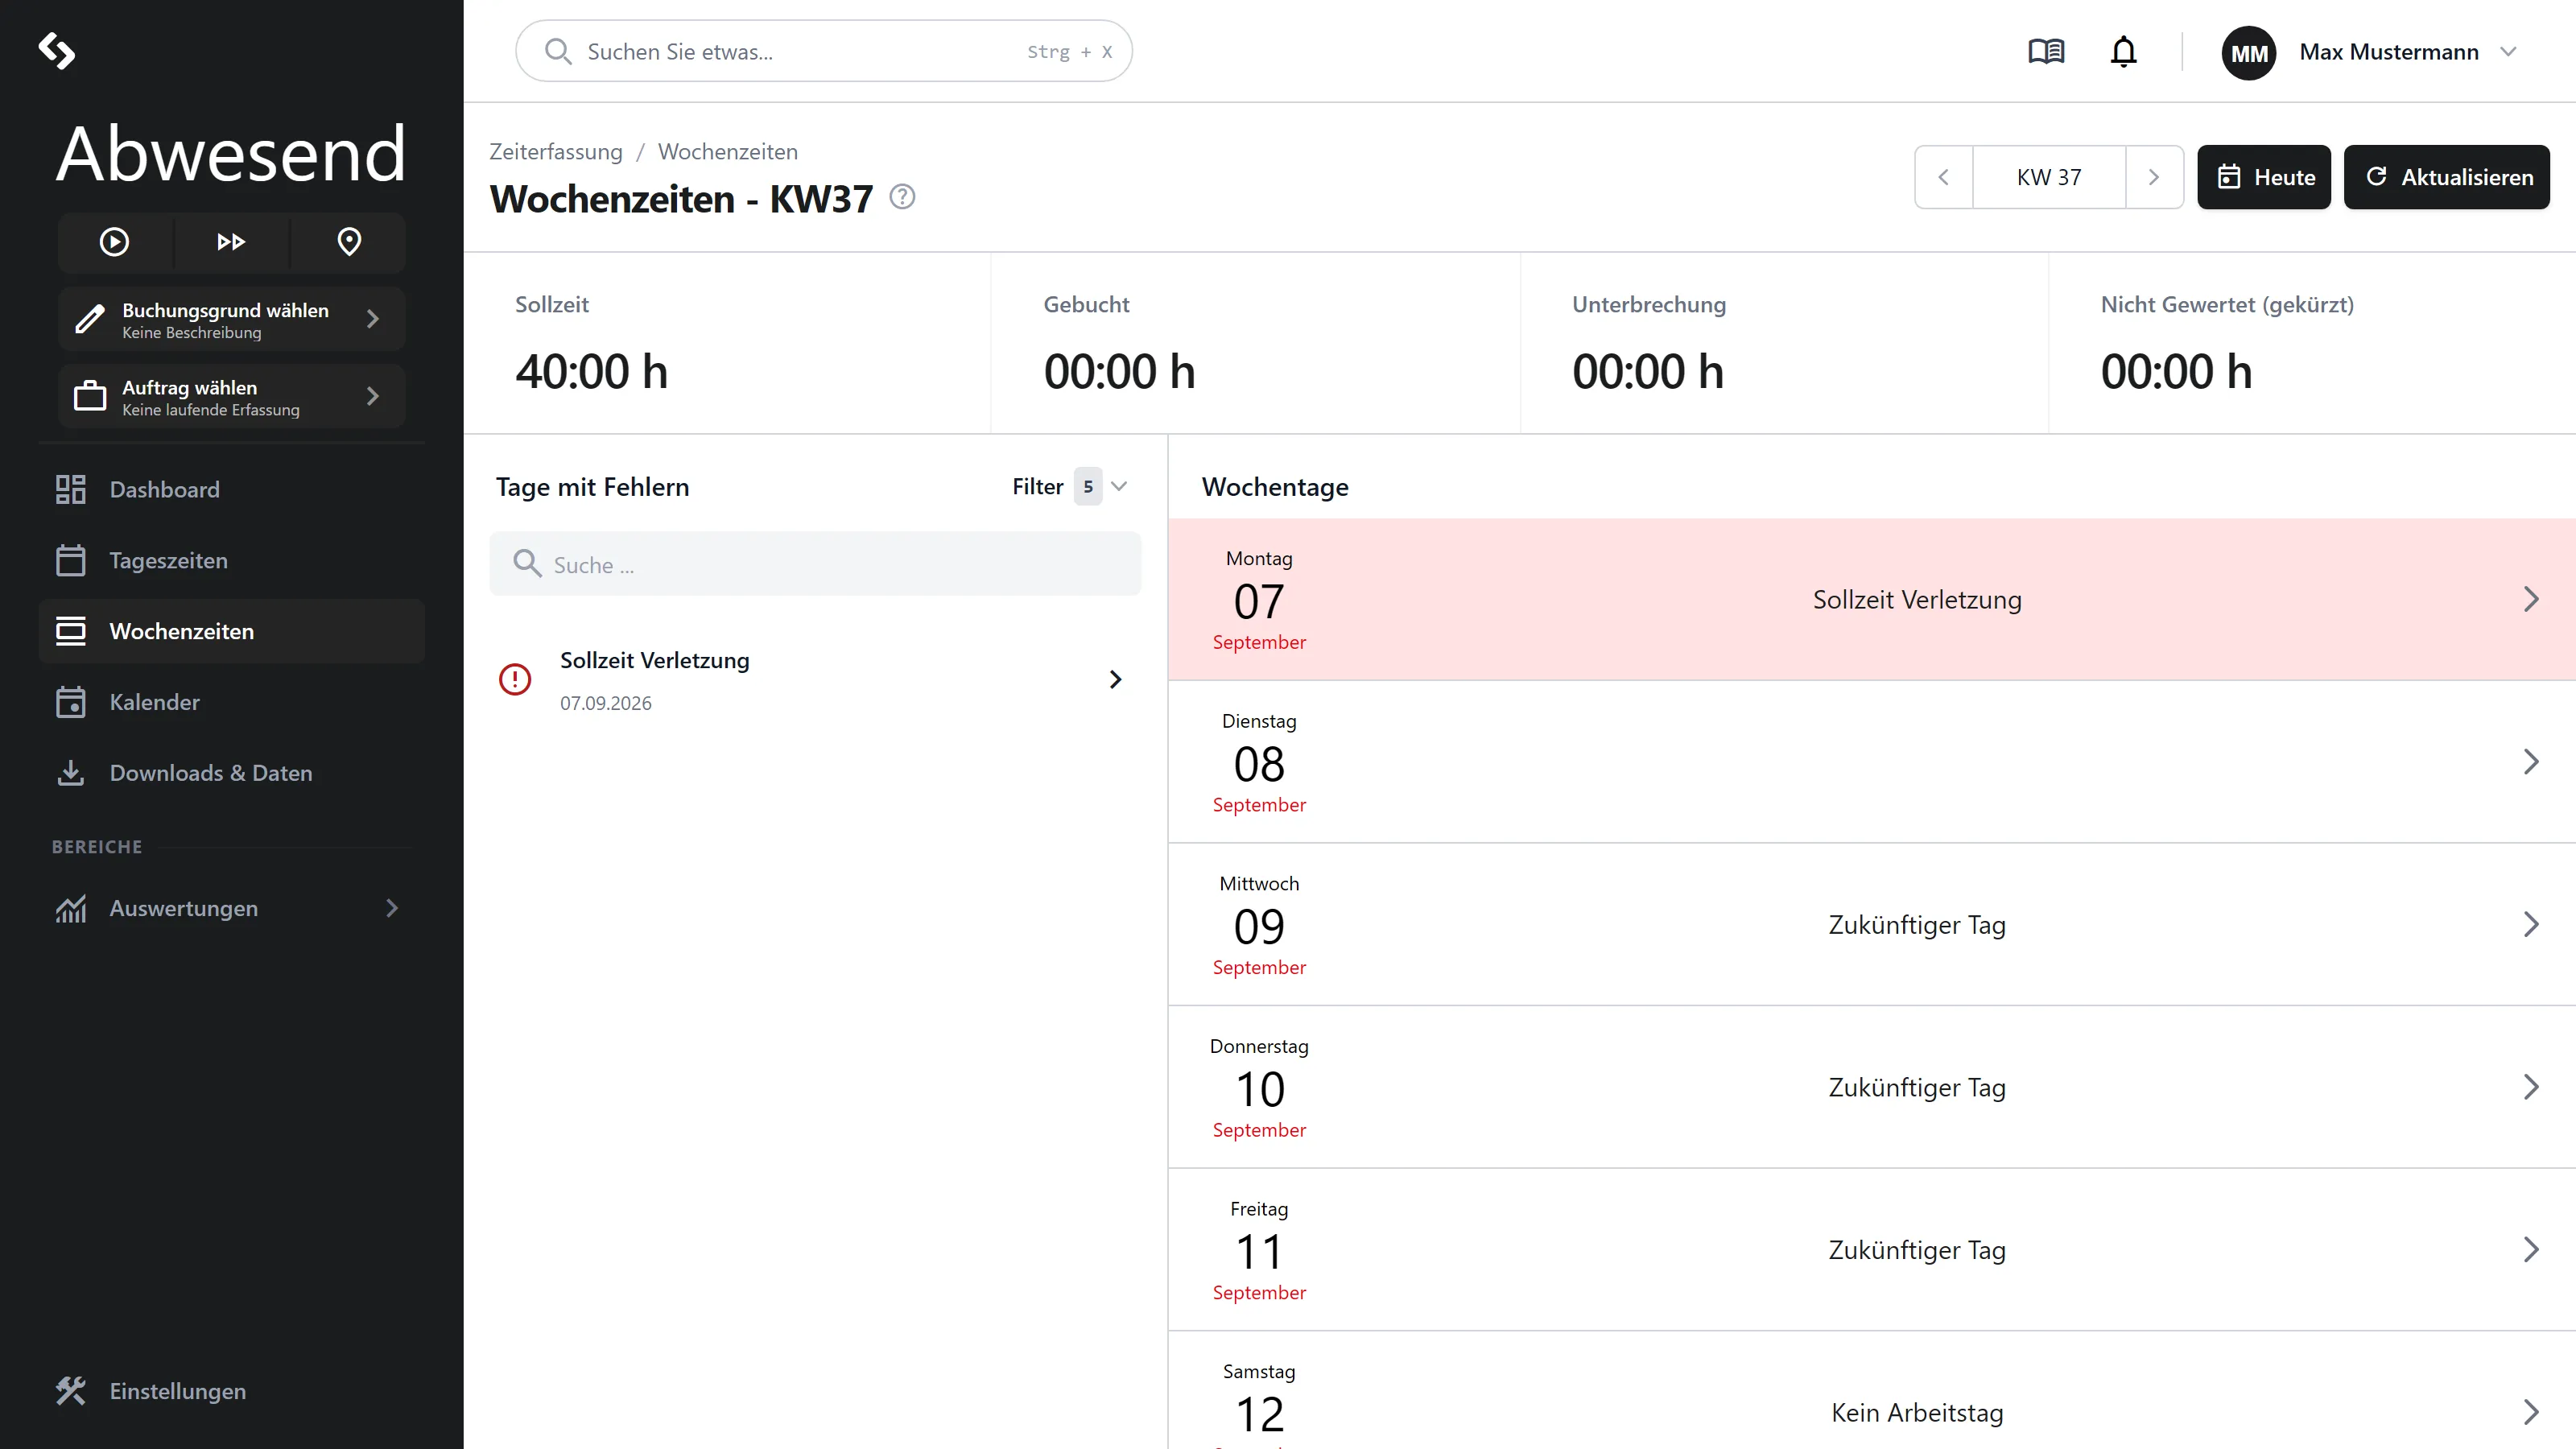Image resolution: width=2576 pixels, height=1449 pixels.
Task: Click the red error icon for Sollzeit Verletzung
Action: point(515,680)
